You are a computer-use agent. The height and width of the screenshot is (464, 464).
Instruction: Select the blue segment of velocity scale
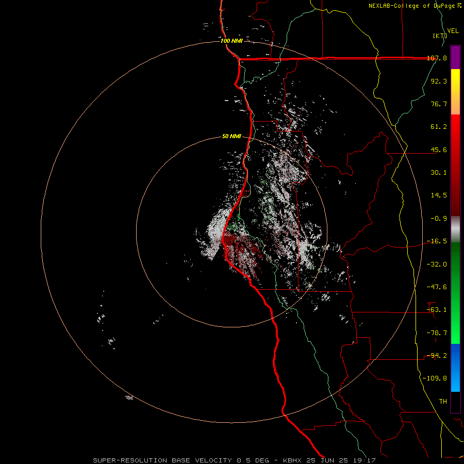pos(455,368)
